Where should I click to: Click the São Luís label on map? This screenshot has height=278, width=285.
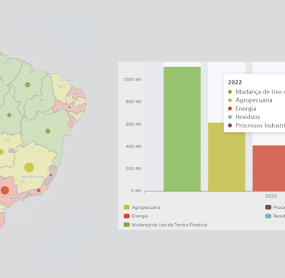point(33,70)
